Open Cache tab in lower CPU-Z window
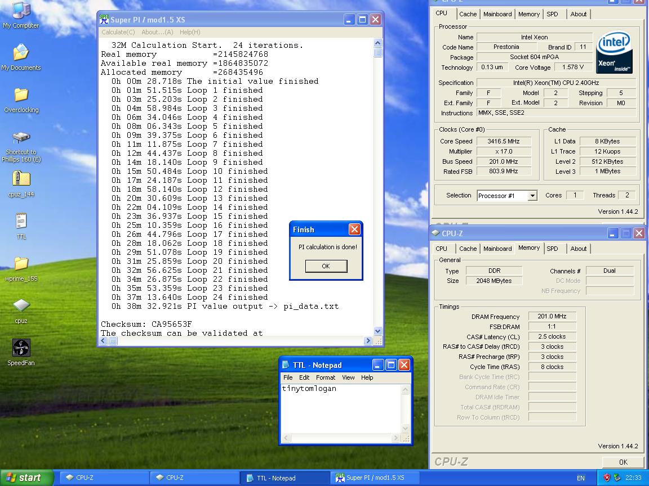 [468, 249]
